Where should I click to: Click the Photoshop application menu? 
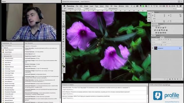pos(70,6)
